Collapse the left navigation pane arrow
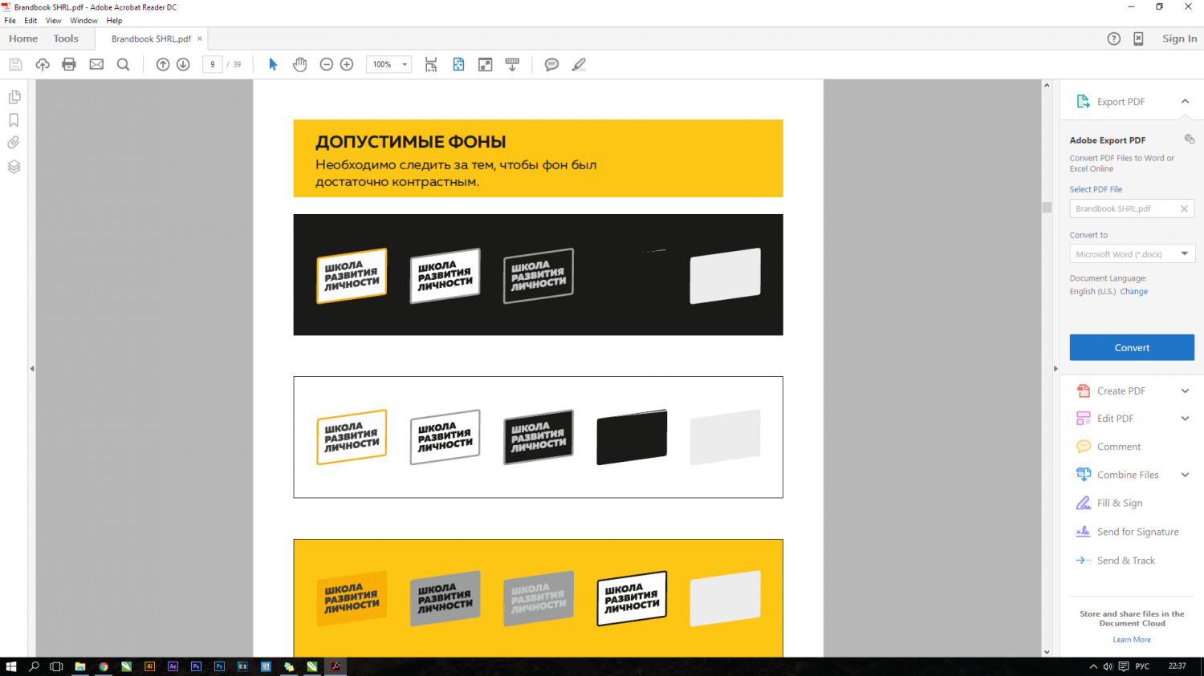 pyautogui.click(x=32, y=369)
